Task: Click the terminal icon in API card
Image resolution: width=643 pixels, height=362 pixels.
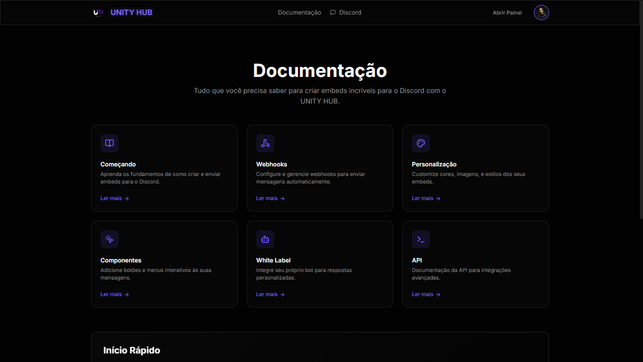Action: (x=421, y=239)
